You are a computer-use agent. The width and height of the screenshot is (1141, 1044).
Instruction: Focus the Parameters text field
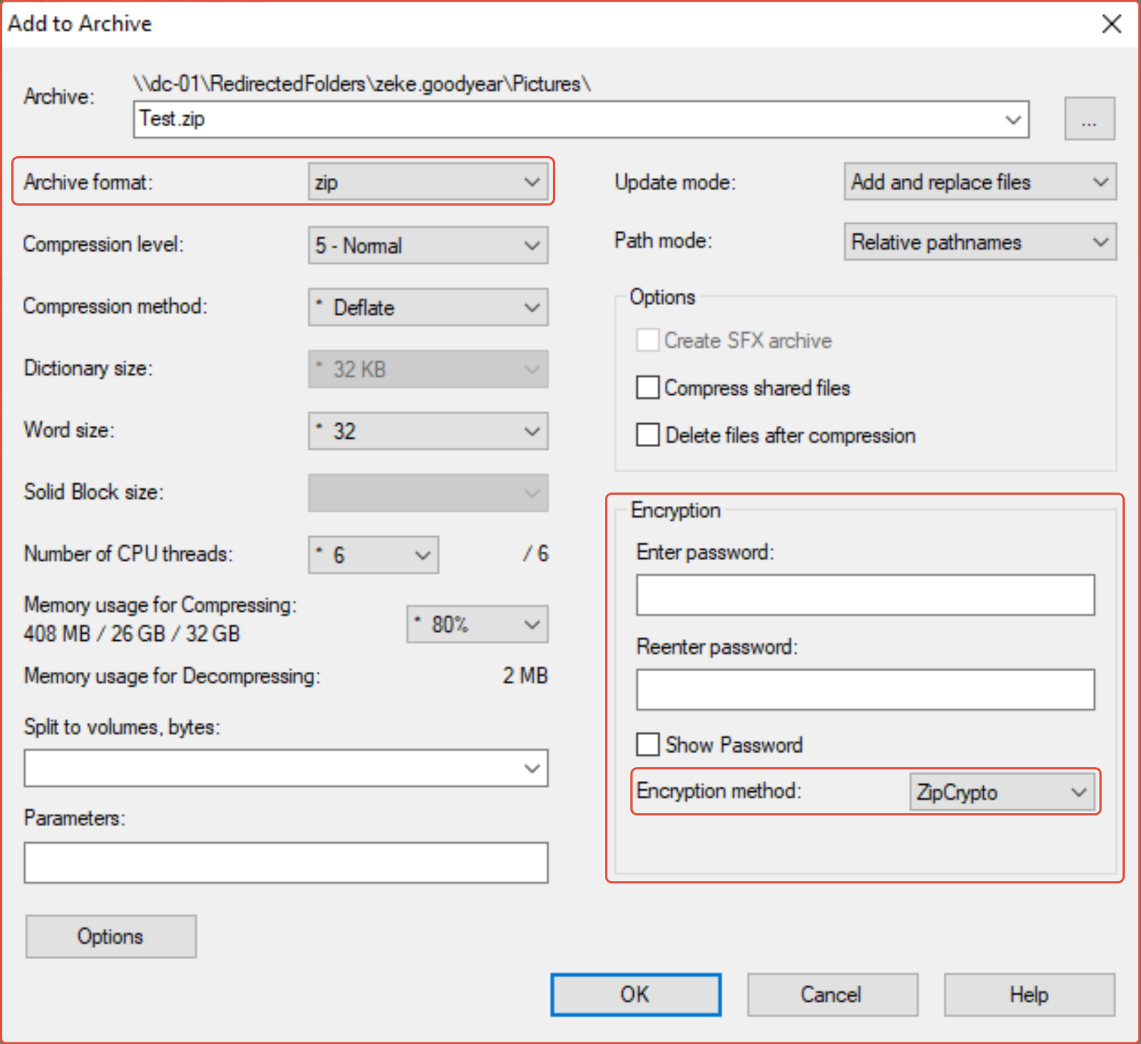pyautogui.click(x=286, y=863)
